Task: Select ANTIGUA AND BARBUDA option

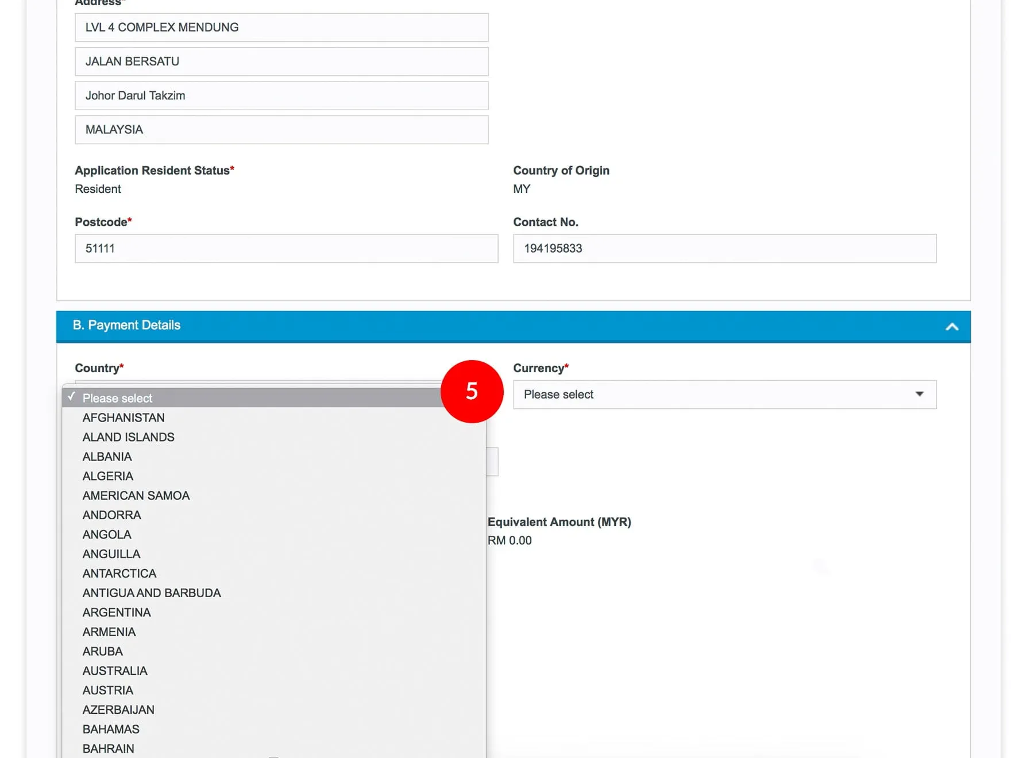Action: click(151, 593)
